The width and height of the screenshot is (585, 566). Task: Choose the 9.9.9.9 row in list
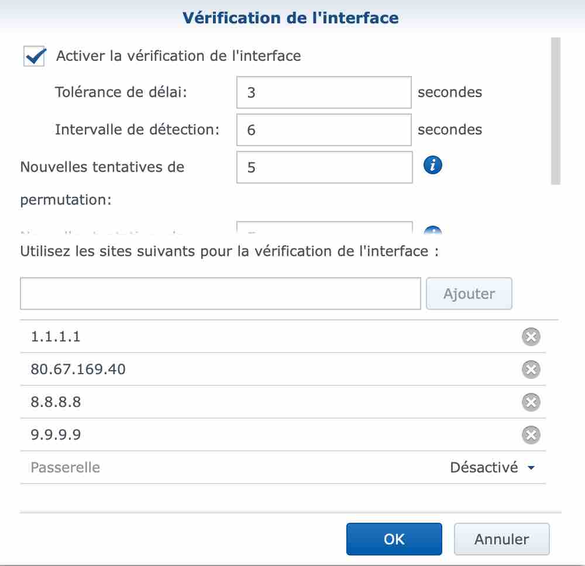tap(234, 435)
